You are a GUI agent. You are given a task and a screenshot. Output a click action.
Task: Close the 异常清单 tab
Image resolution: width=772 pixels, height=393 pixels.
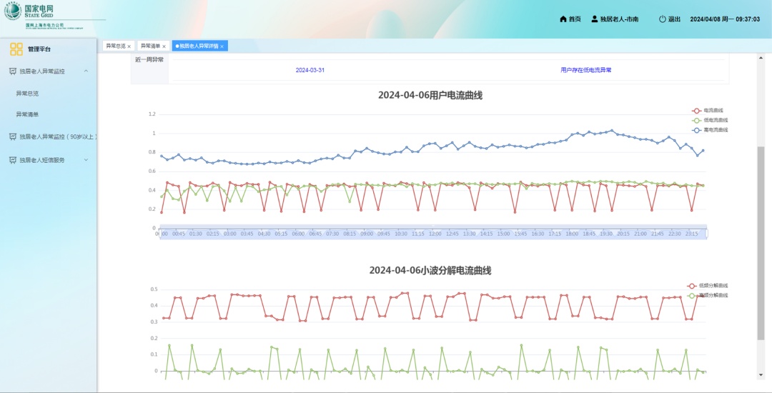pyautogui.click(x=164, y=46)
